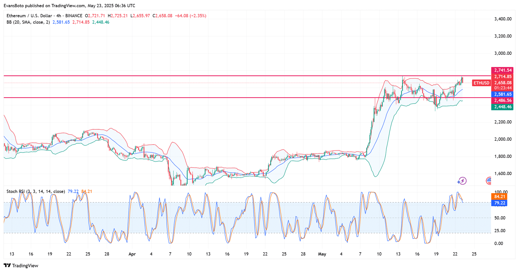The width and height of the screenshot is (519, 272).
Task: Click the blue 2,581.65 value in BB legend
Action: (61, 22)
